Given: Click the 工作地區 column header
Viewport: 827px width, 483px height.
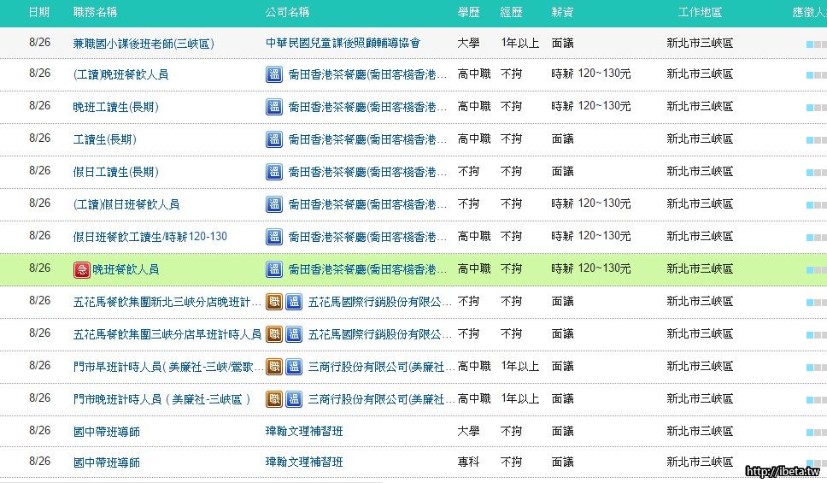Looking at the screenshot, I should tap(700, 13).
